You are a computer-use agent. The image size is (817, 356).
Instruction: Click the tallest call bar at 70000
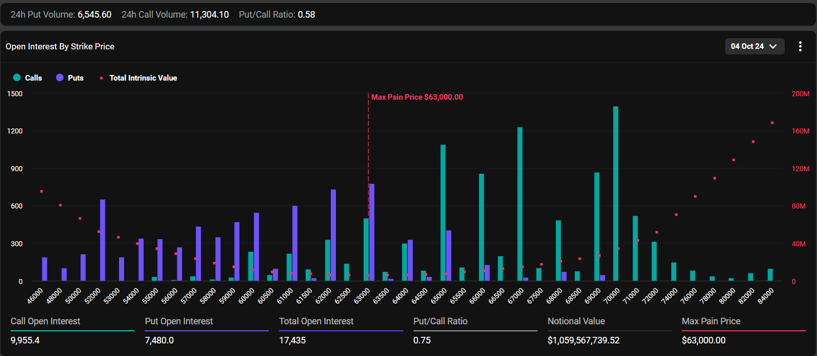(x=616, y=194)
